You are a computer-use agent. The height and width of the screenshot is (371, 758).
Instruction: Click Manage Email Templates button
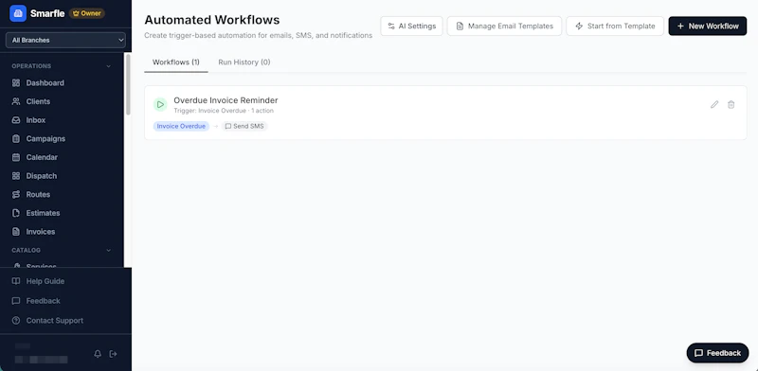[x=504, y=26]
